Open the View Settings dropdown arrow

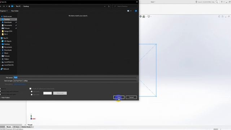click(151, 17)
